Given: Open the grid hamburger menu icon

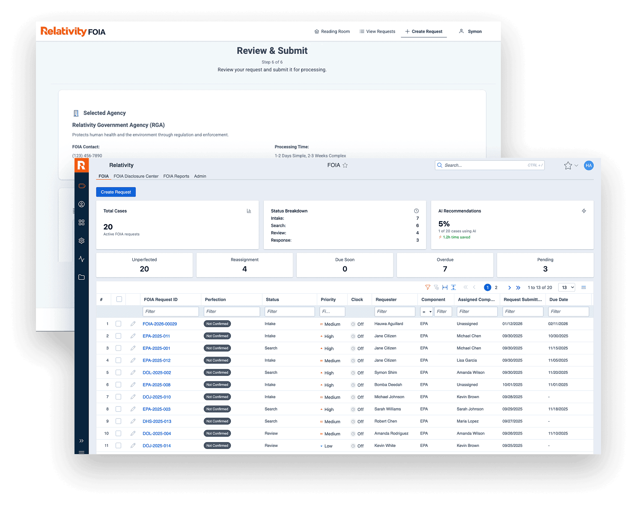Looking at the screenshot, I should click(583, 287).
